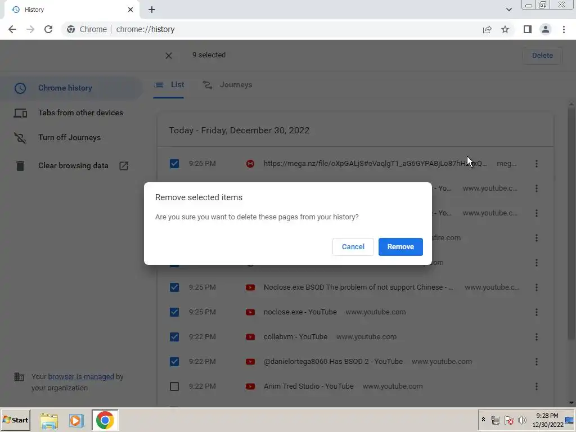Viewport: 576px width, 432px height.
Task: Open Chrome's three-dot menu
Action: tap(564, 29)
